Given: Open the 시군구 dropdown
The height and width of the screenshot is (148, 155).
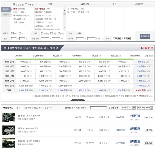Looking at the screenshot, I should (126, 38).
